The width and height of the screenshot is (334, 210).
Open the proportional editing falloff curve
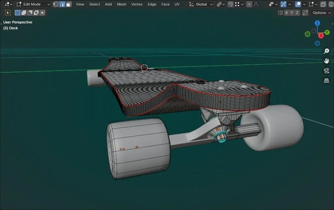point(257,4)
